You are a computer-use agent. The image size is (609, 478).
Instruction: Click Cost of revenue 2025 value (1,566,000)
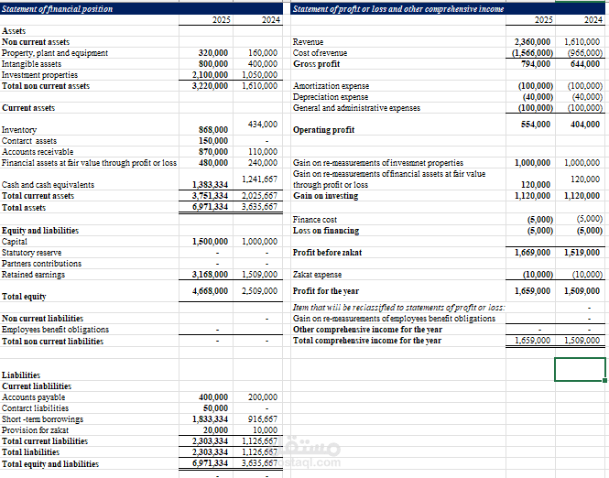click(x=532, y=53)
